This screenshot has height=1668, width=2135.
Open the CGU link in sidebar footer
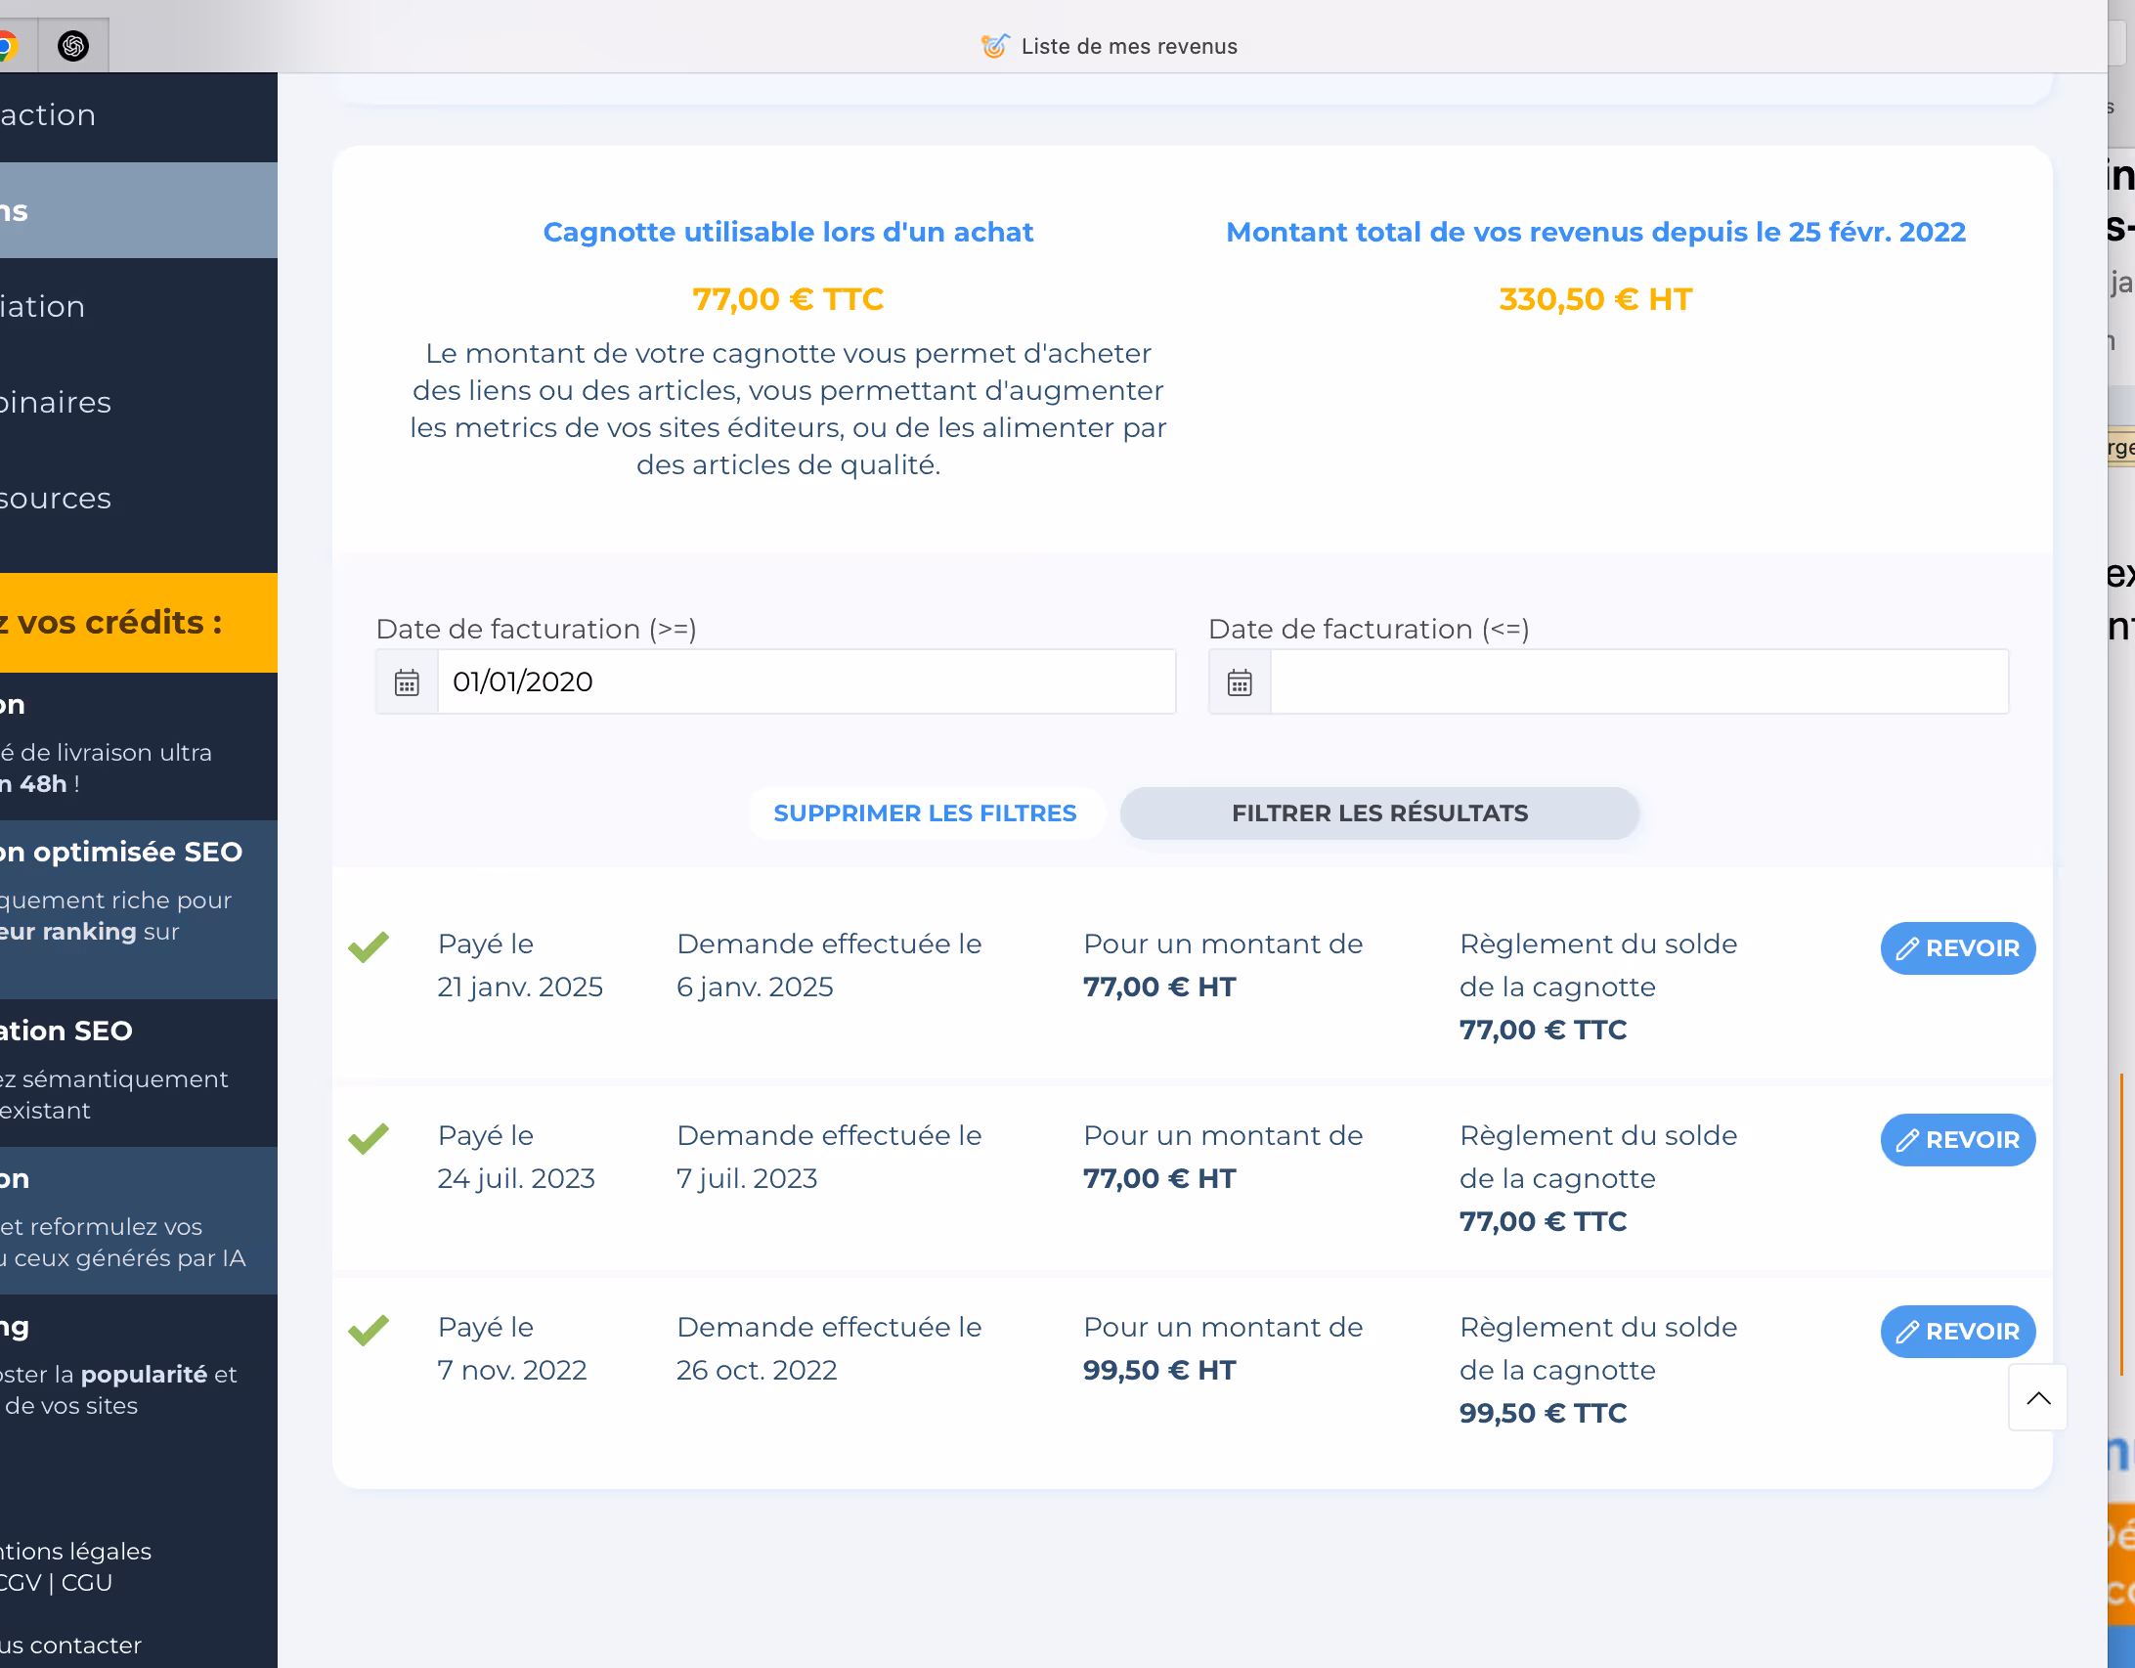tap(87, 1583)
